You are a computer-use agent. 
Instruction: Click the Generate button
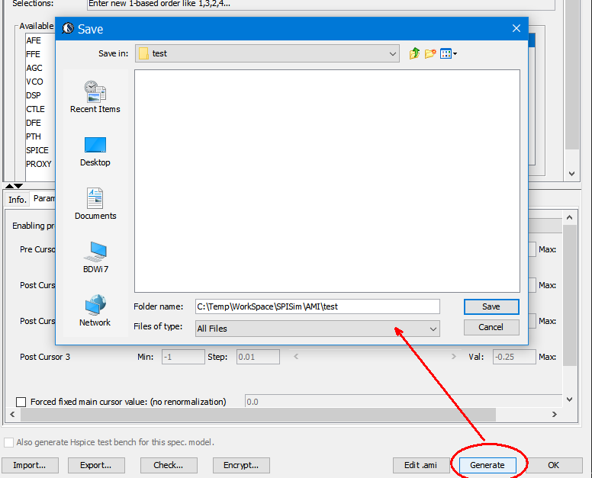tap(487, 465)
